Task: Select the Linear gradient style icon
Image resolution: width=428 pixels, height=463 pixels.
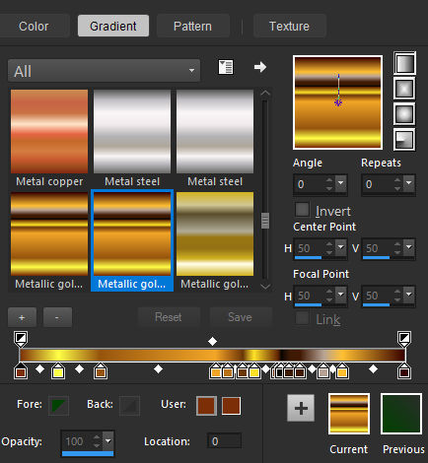Action: 404,63
